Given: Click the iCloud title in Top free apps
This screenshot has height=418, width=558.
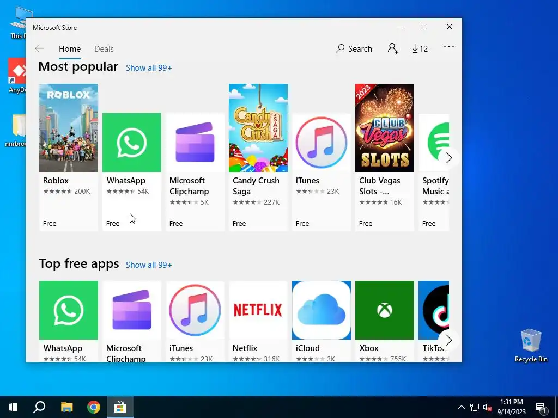Looking at the screenshot, I should [308, 348].
